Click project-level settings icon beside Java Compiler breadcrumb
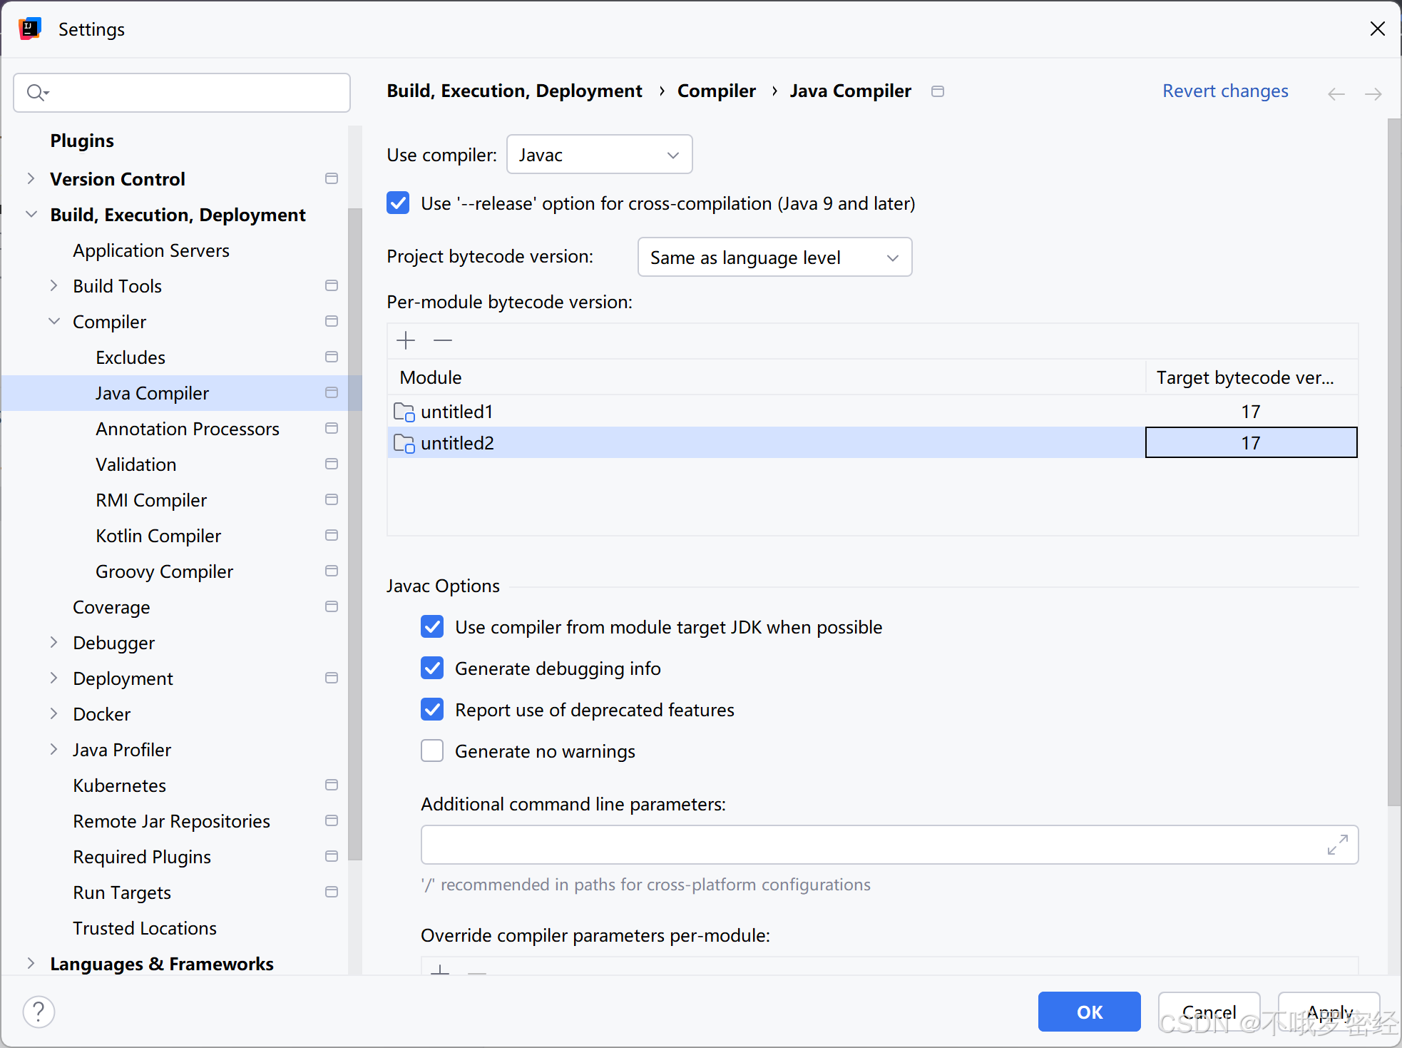 click(x=938, y=91)
